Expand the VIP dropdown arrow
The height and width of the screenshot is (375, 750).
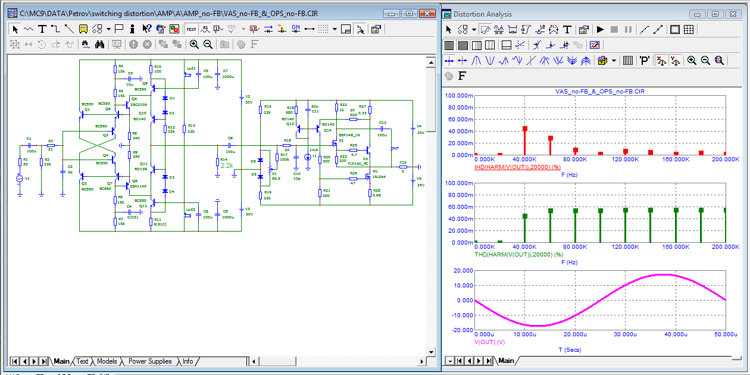pos(243,29)
